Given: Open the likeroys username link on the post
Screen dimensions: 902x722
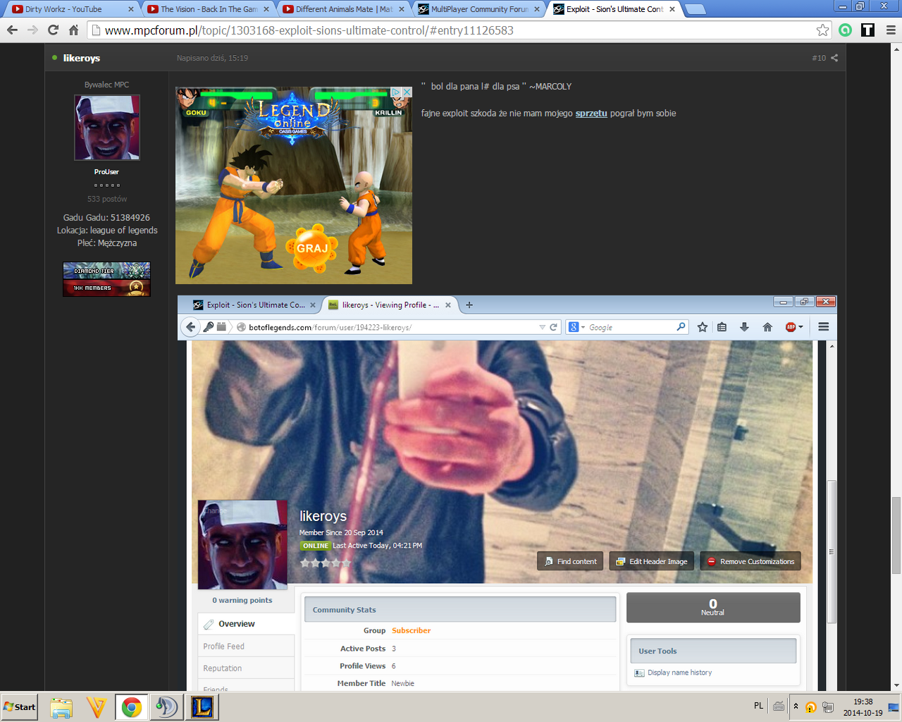Looking at the screenshot, I should (82, 58).
